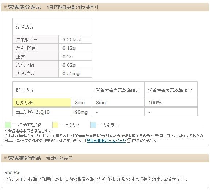Collapse the 栄養成分表示 section triangle
The height and width of the screenshot is (190, 211).
pyautogui.click(x=5, y=7)
